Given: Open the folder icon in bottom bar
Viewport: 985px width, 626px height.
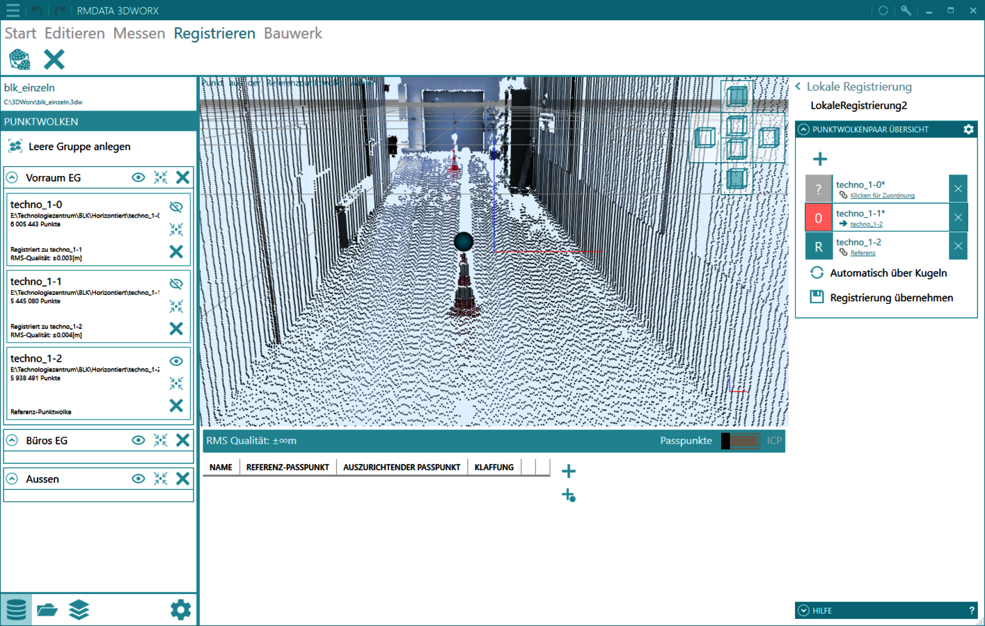Looking at the screenshot, I should [47, 610].
